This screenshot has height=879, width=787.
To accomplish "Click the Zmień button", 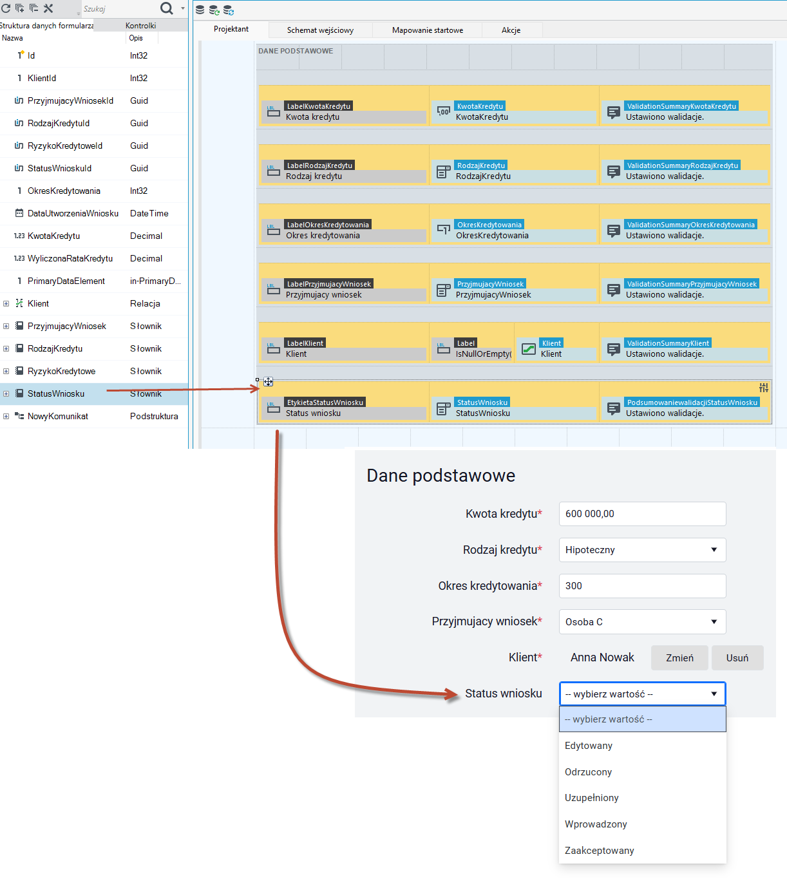I will point(680,658).
